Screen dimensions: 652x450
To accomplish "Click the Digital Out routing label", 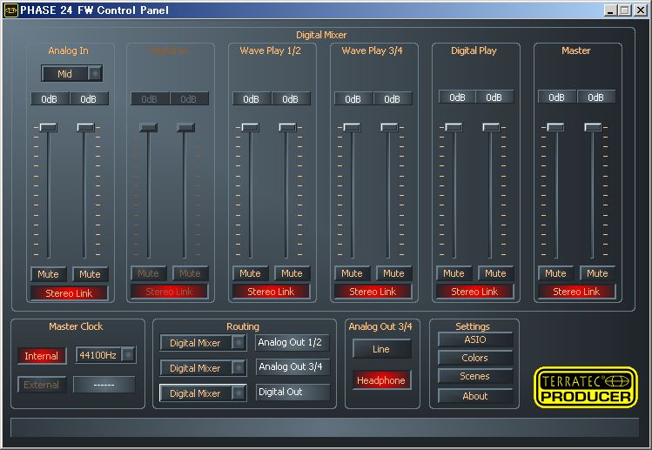I will (292, 392).
